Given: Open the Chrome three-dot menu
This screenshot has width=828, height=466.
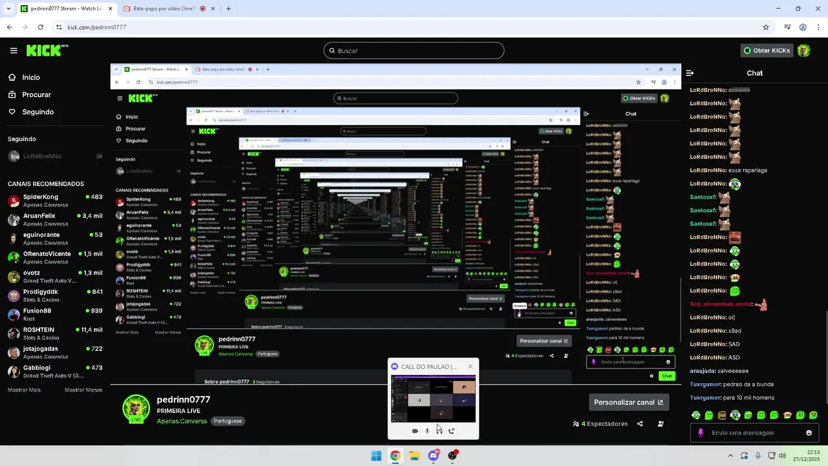Looking at the screenshot, I should [x=818, y=27].
